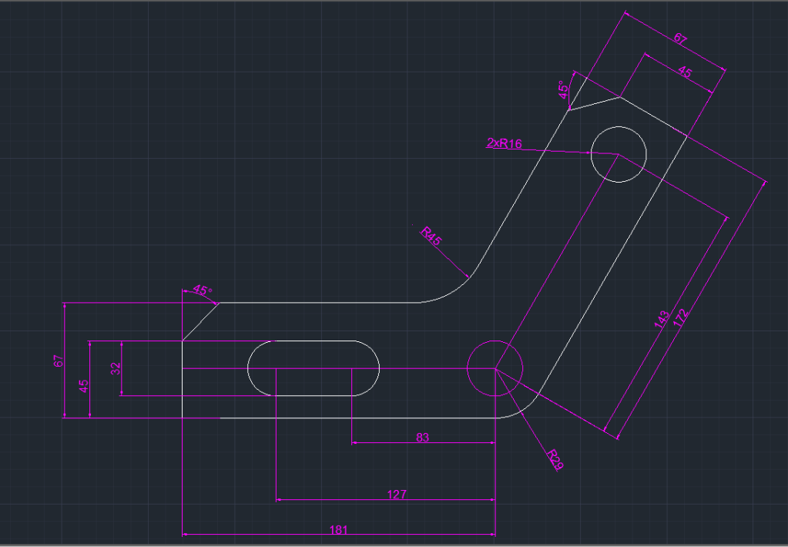Image resolution: width=788 pixels, height=547 pixels.
Task: Click the 2xR16 radius annotation
Action: tap(505, 143)
